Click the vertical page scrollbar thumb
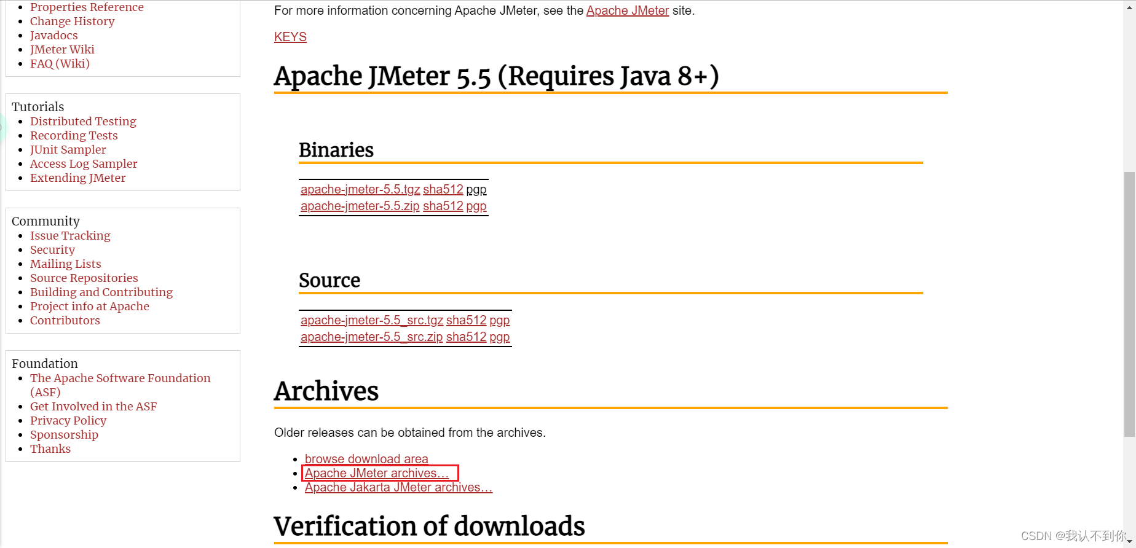Viewport: 1136px width, 548px height. (x=1129, y=304)
